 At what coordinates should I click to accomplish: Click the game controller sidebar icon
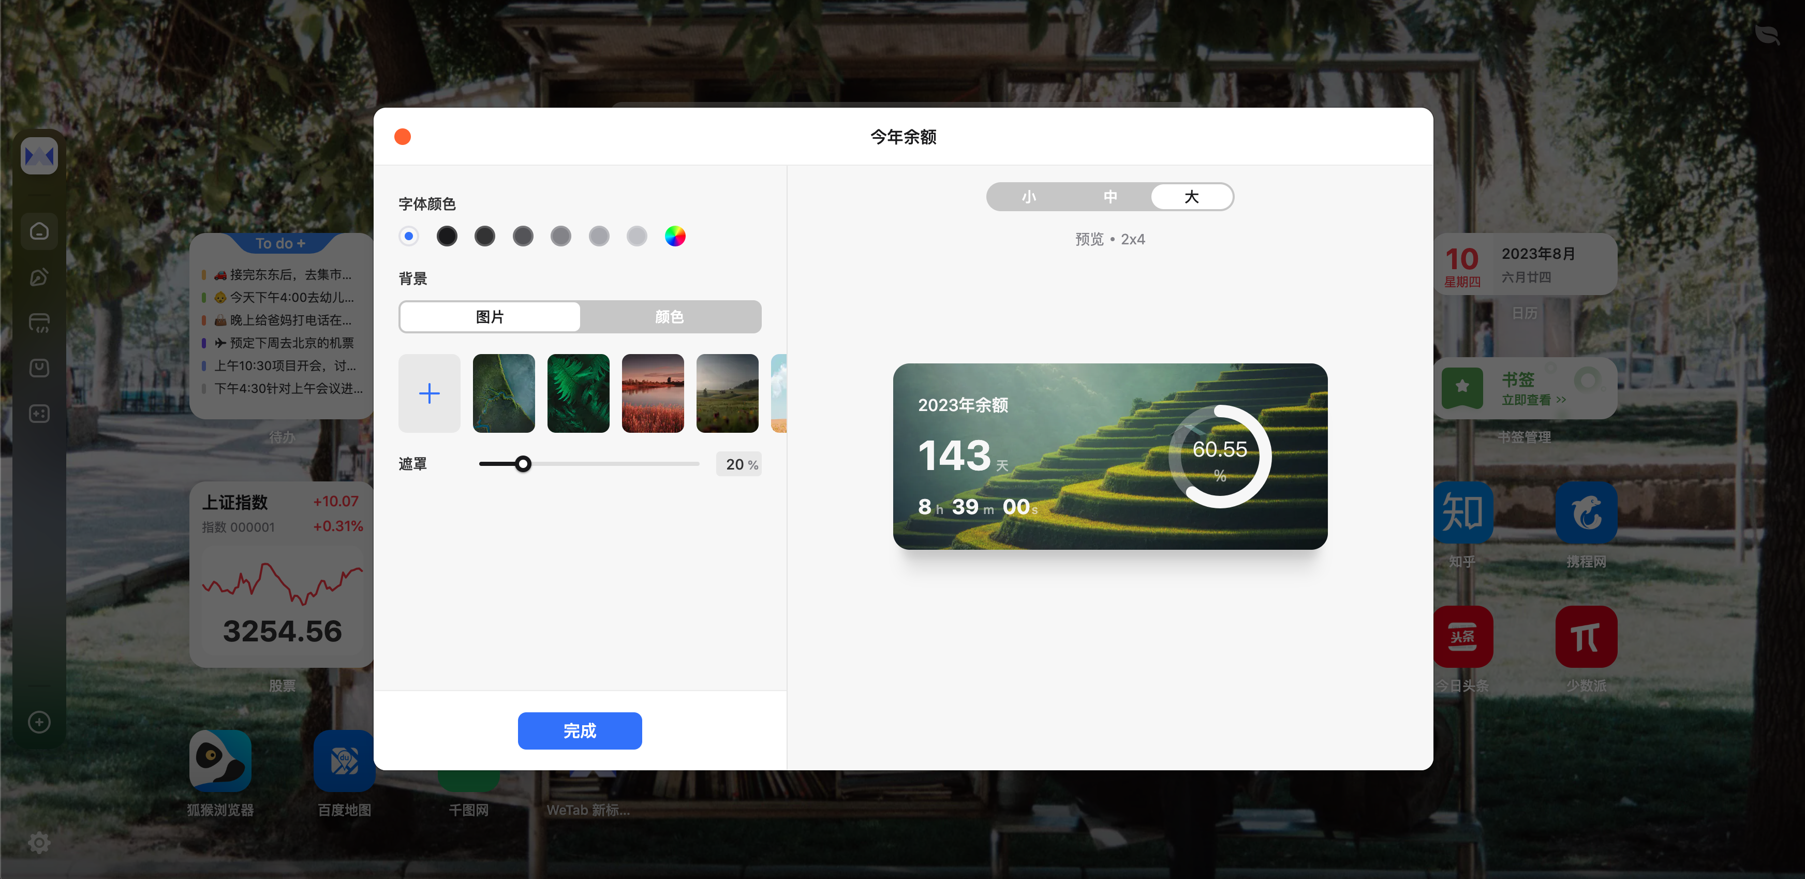pyautogui.click(x=39, y=414)
